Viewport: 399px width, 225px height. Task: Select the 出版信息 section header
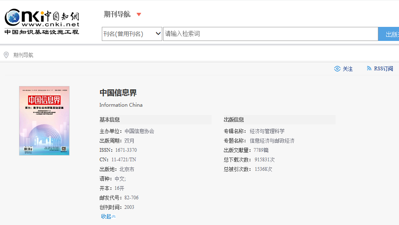point(234,120)
